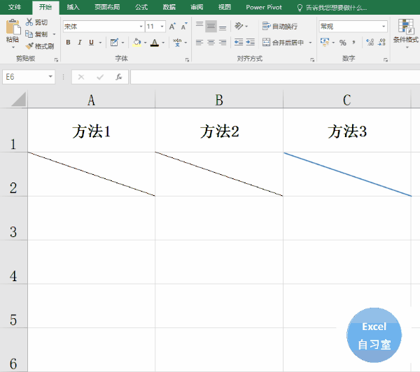
Task: Select cell A1 containing 方法1
Action: point(91,130)
